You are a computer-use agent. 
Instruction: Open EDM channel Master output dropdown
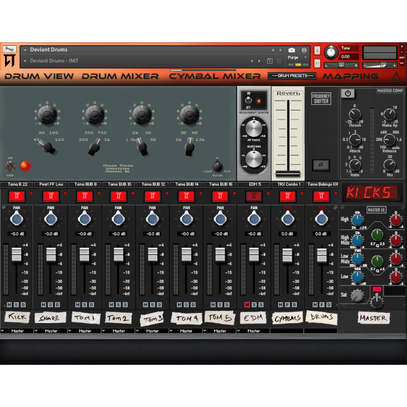(x=253, y=331)
